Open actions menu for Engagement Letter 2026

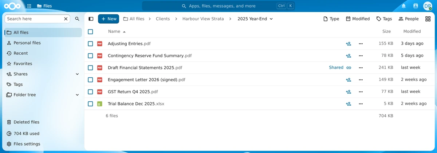[x=361, y=79]
